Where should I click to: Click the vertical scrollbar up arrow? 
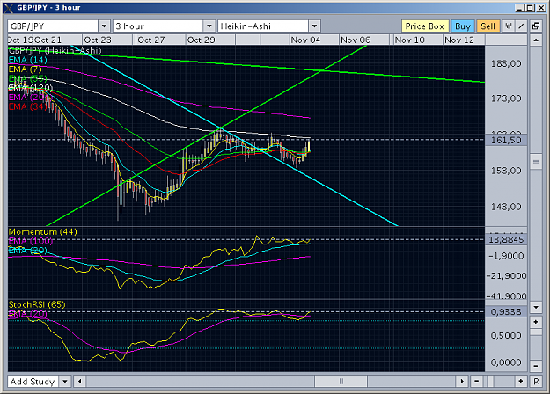536,40
